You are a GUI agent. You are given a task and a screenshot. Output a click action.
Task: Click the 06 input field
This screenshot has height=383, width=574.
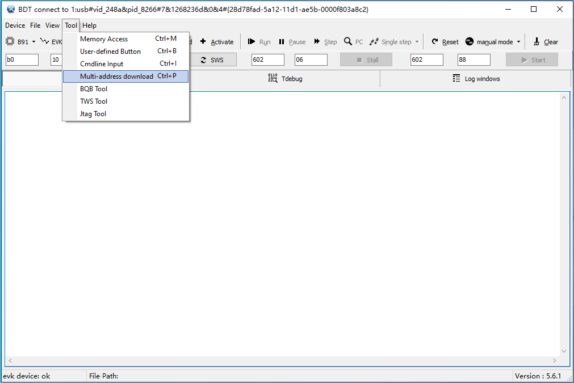pyautogui.click(x=311, y=59)
